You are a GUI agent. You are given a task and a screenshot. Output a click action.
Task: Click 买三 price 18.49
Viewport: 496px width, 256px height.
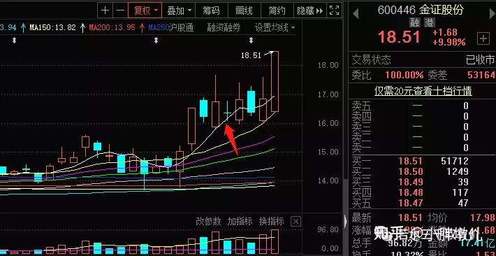(410, 182)
